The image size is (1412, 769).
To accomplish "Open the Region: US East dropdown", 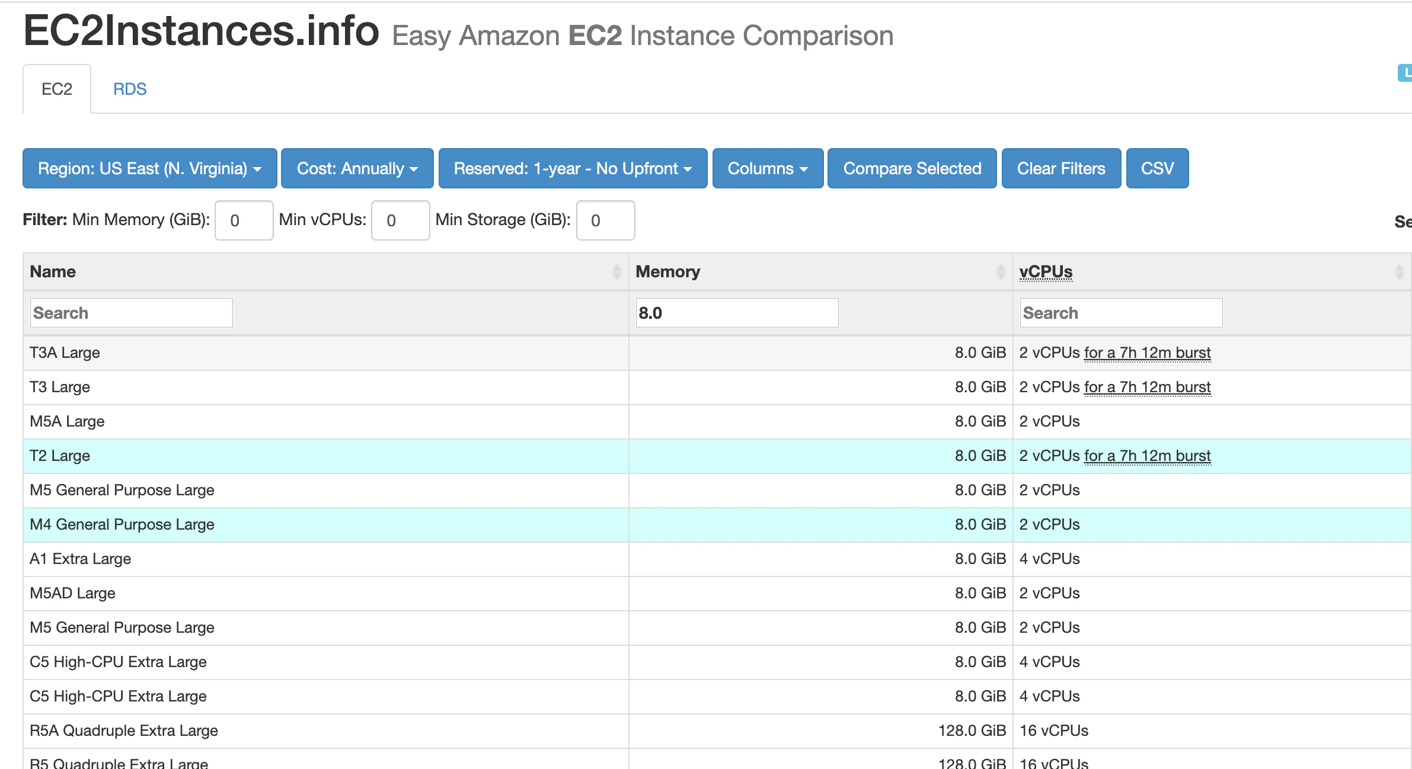I will click(149, 168).
